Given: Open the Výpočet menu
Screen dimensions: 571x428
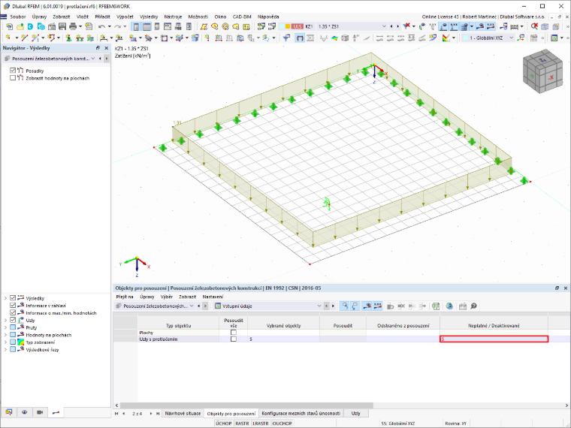Looking at the screenshot, I should click(x=125, y=17).
